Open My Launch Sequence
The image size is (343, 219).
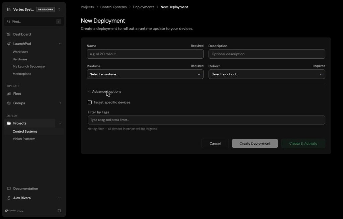pos(29,67)
